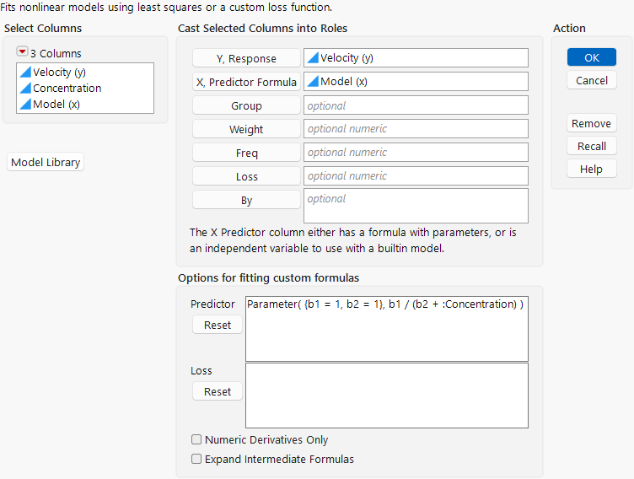Click the red triangle next to 3 Columns
This screenshot has width=634, height=479.
pyautogui.click(x=22, y=52)
